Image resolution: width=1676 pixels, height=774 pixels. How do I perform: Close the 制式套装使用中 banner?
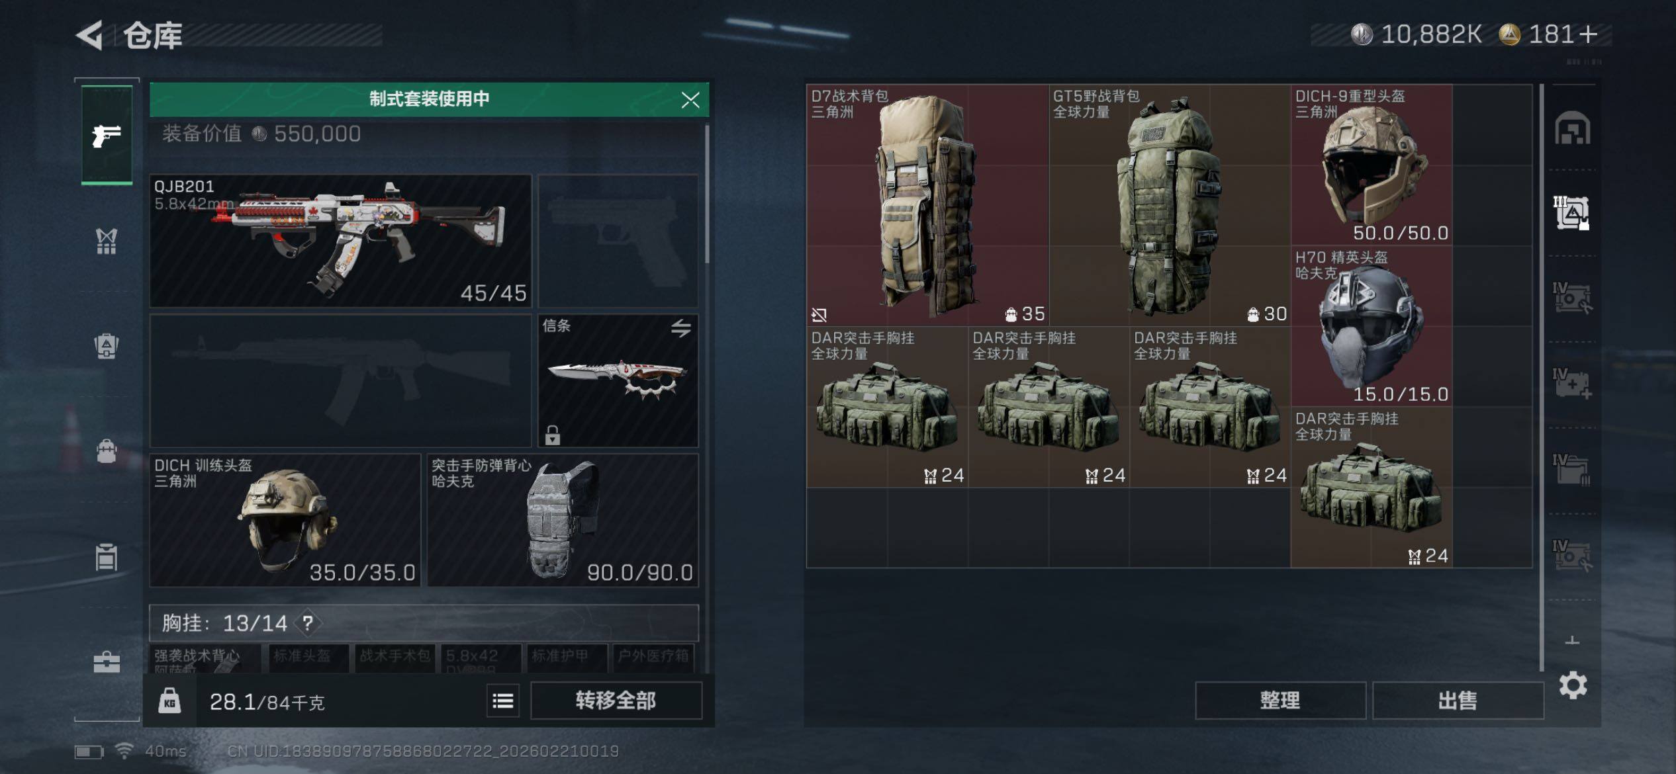coord(690,100)
